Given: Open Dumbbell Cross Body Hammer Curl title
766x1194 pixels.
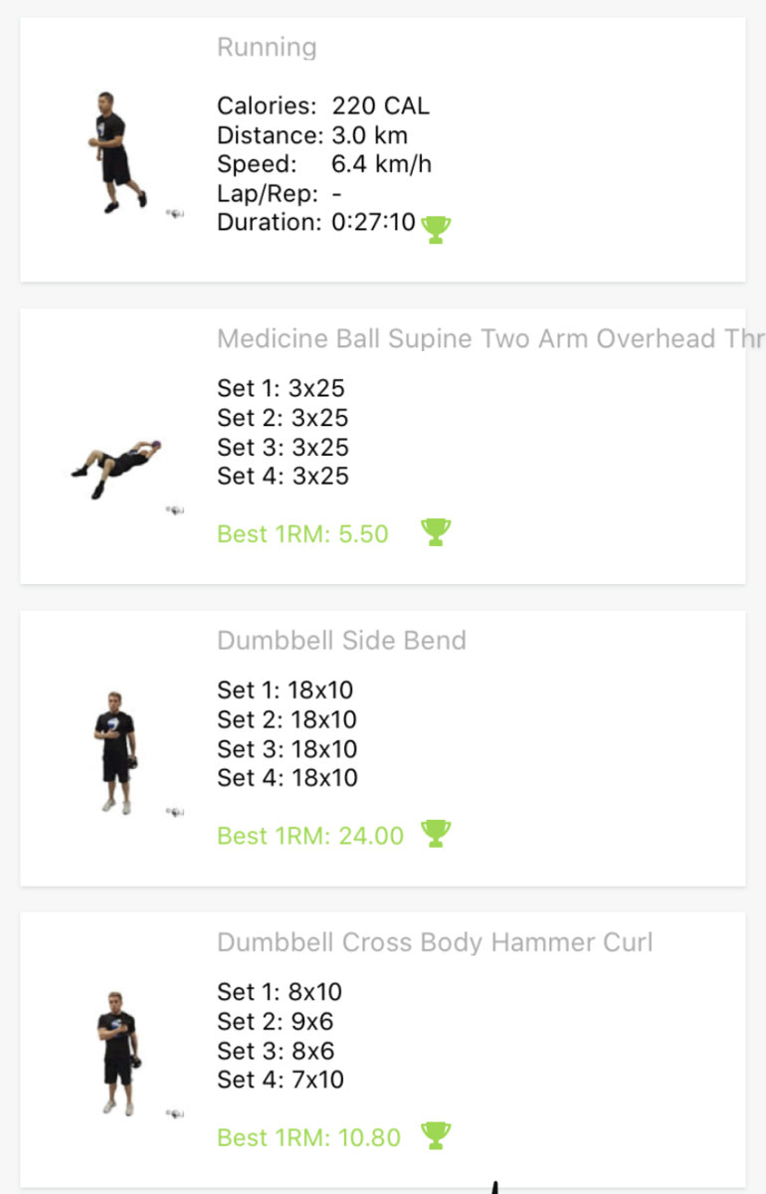Looking at the screenshot, I should [435, 942].
